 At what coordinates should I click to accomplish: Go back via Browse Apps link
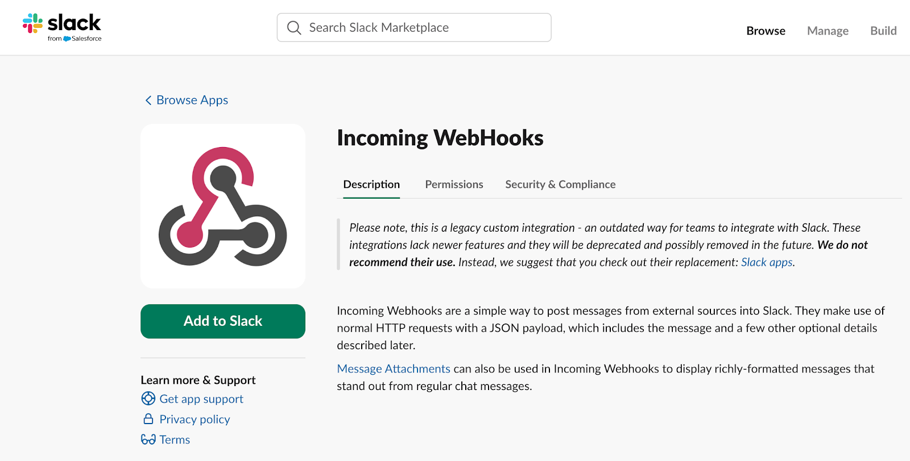(192, 100)
